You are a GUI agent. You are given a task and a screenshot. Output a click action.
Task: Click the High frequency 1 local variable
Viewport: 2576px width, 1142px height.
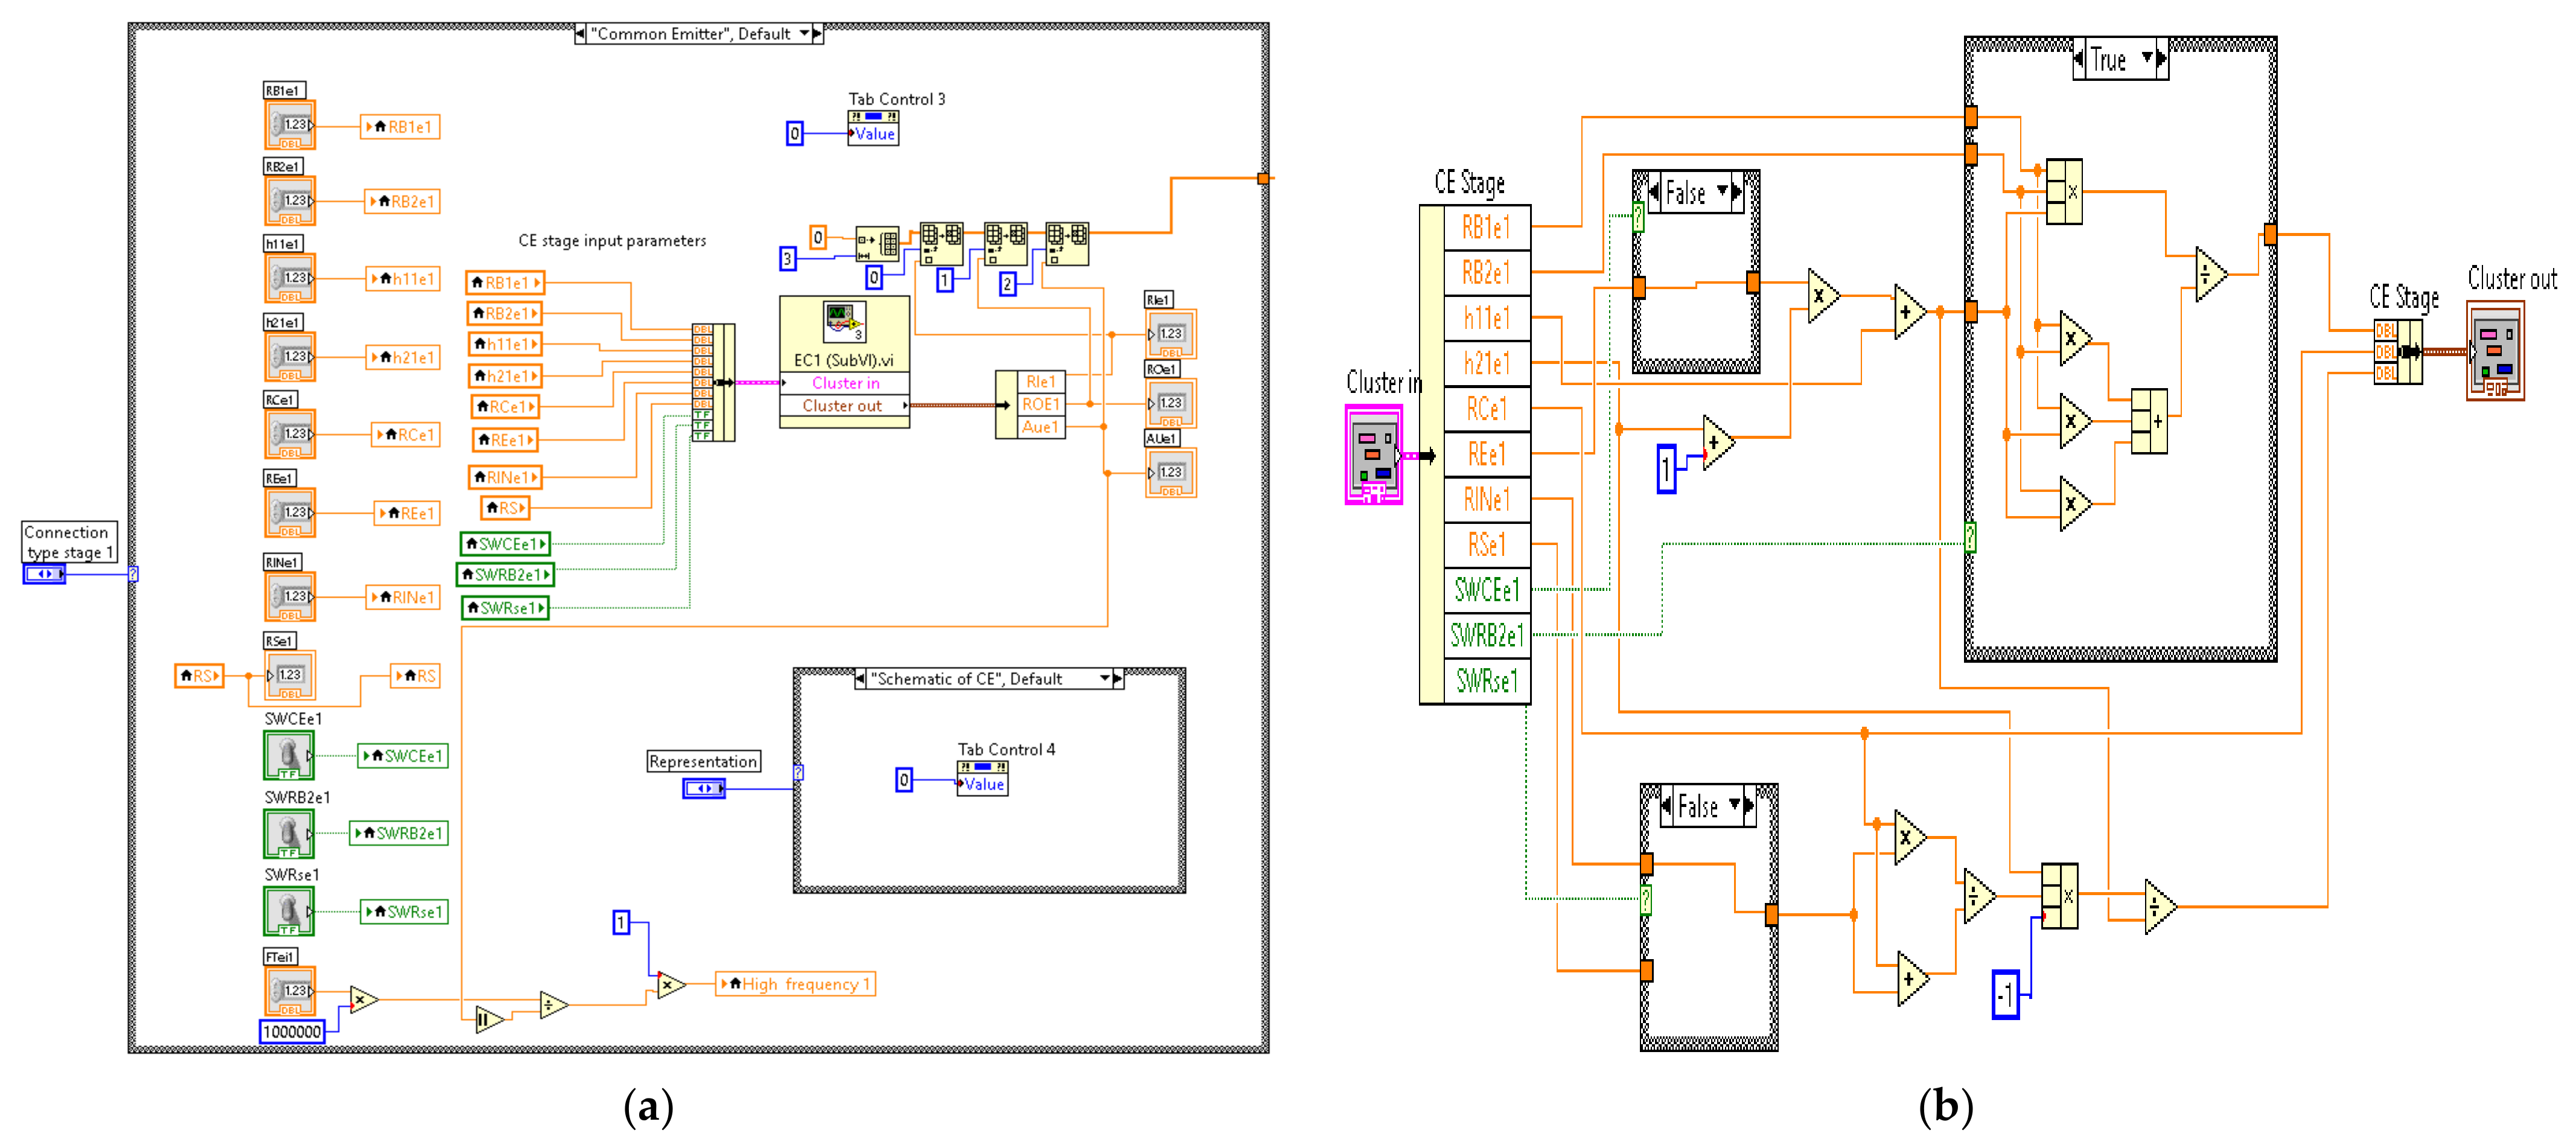pos(796,985)
